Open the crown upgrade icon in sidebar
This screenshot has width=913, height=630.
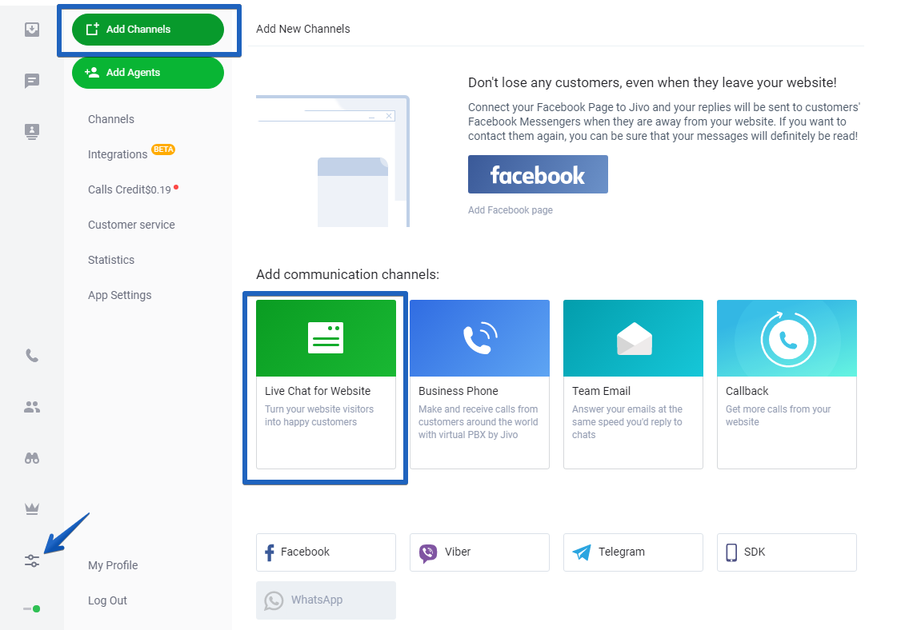pos(32,508)
